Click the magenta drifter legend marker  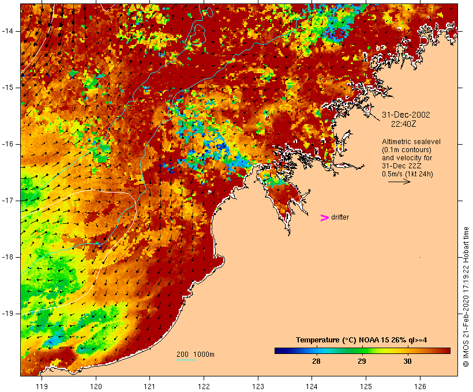(x=324, y=218)
